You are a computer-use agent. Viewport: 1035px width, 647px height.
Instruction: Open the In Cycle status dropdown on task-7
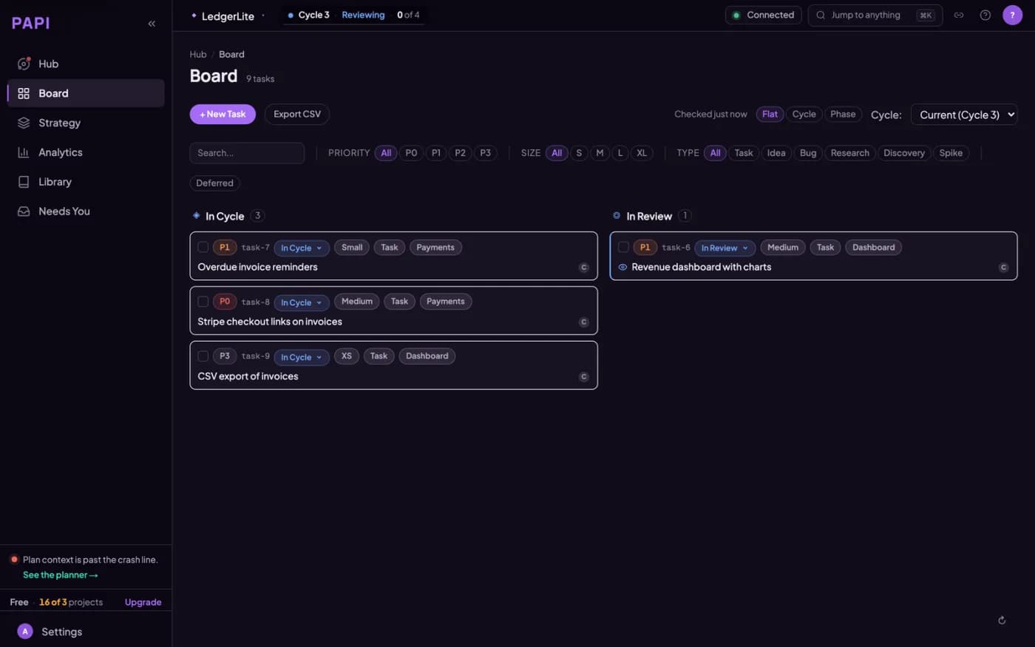click(x=302, y=248)
